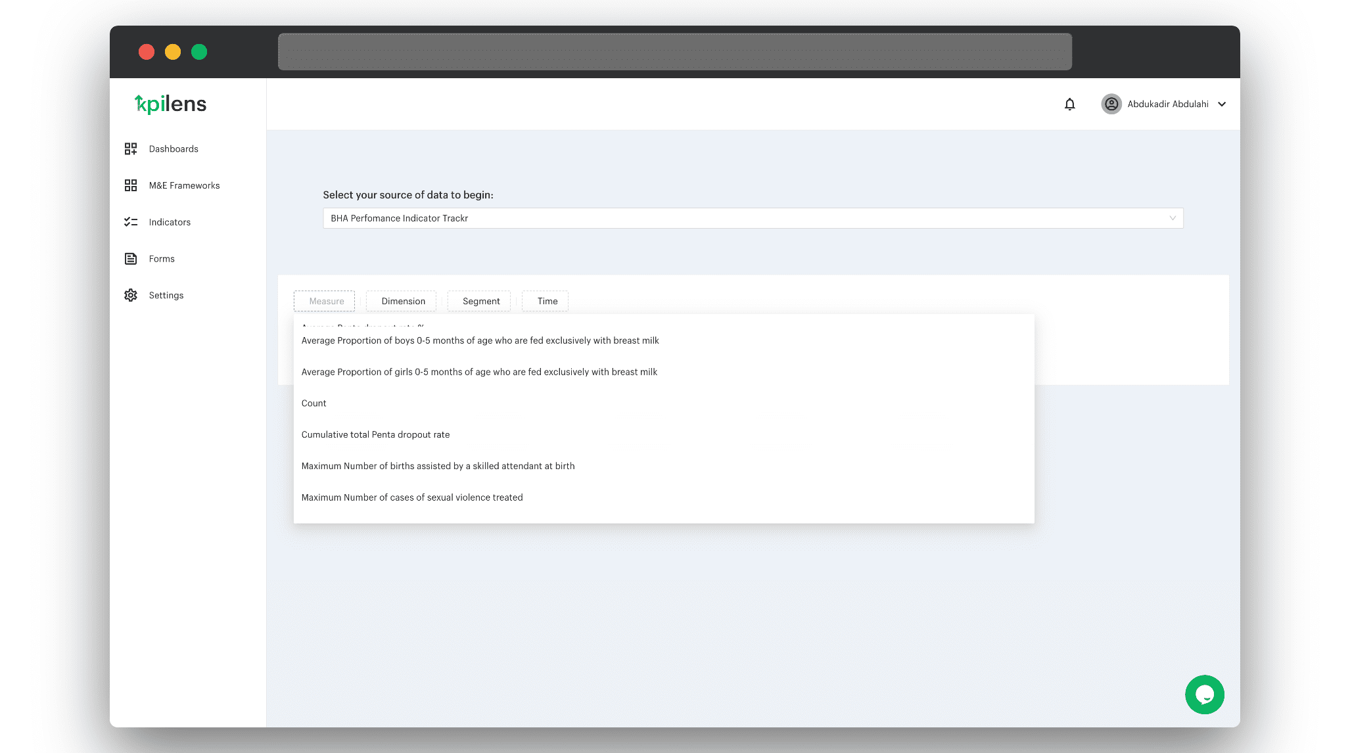Screen dimensions: 1350x753
Task: Choose Cumulative total Penta dropout rate
Action: tap(375, 435)
